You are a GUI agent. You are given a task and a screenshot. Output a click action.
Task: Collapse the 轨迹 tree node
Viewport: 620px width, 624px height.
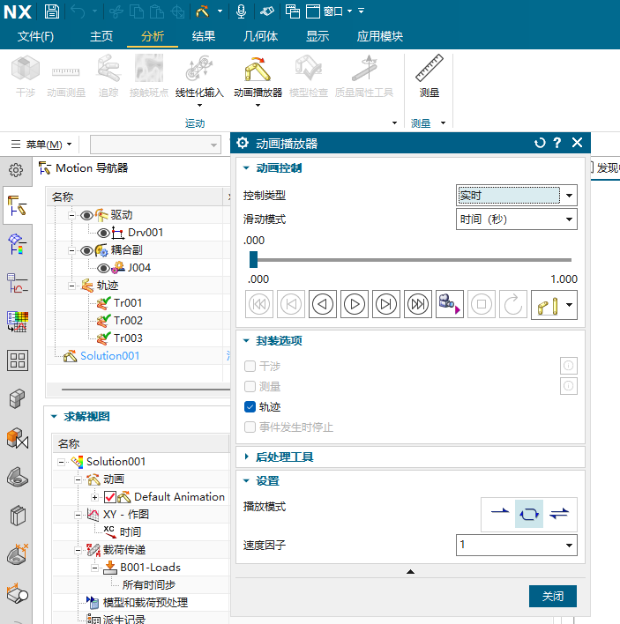[71, 286]
